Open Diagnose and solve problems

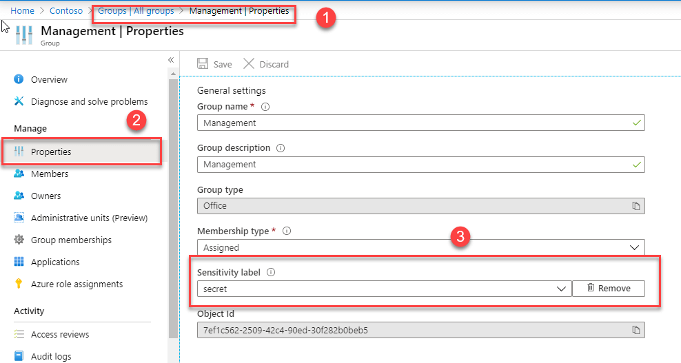tap(89, 101)
